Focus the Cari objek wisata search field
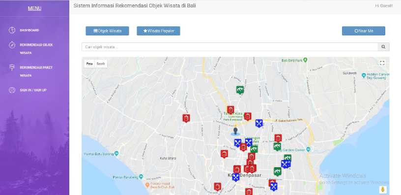 tap(229, 47)
